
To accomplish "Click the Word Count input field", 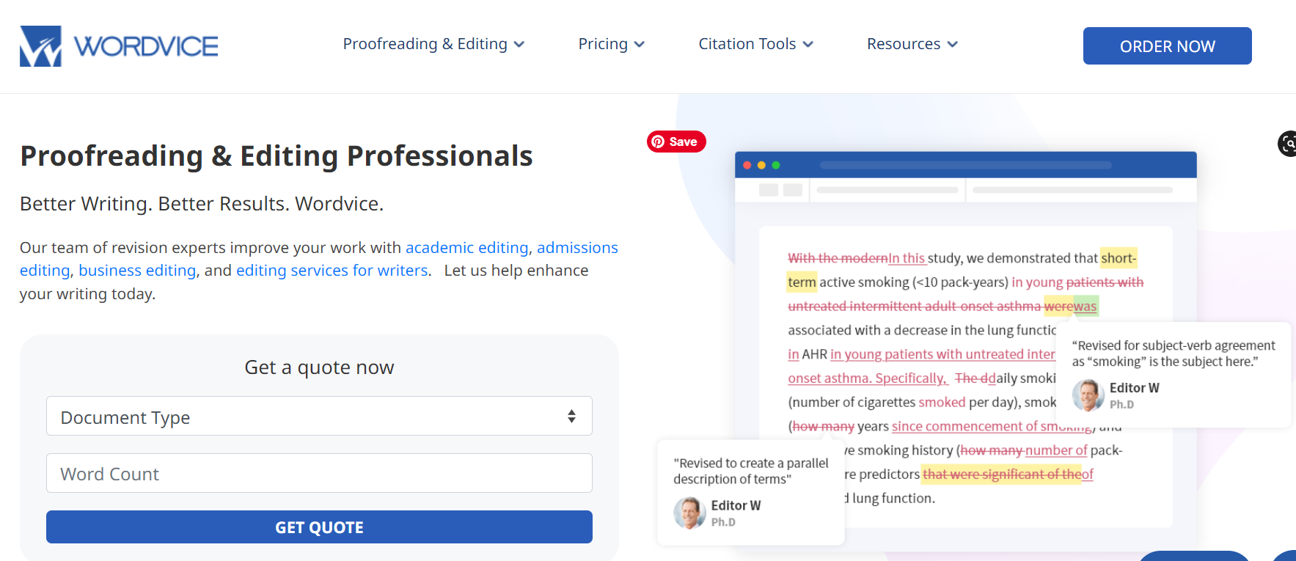I will click(x=319, y=473).
